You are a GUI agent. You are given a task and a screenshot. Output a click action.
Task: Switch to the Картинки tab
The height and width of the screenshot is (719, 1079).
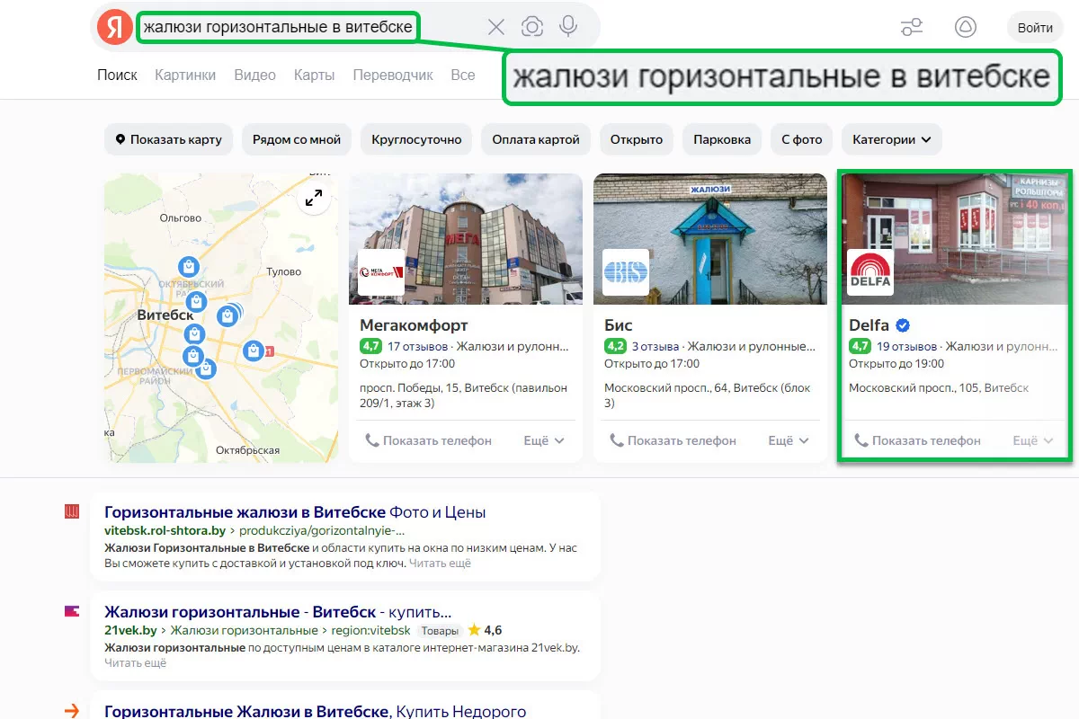coord(185,75)
